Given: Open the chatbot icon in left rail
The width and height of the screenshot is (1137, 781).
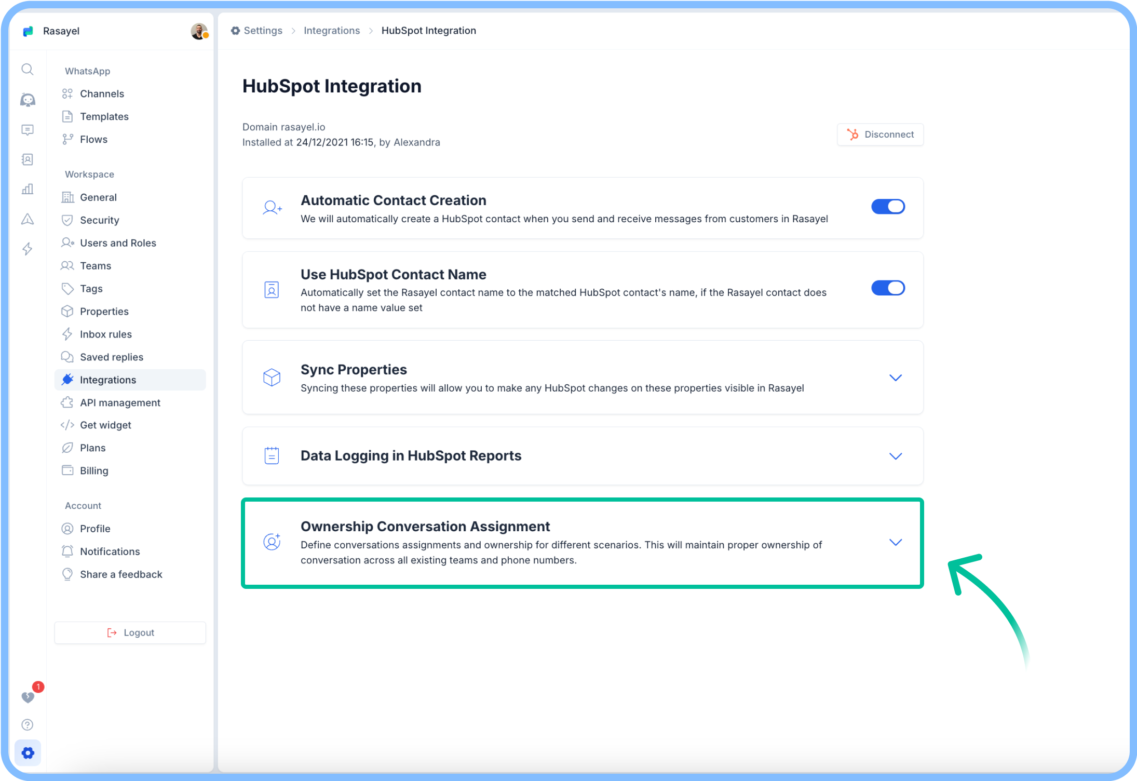Looking at the screenshot, I should point(28,100).
